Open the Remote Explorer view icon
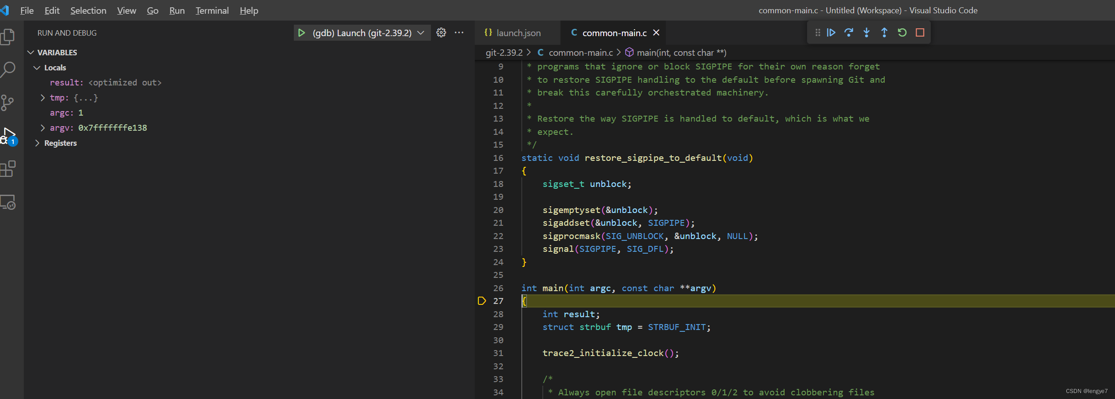The width and height of the screenshot is (1115, 399). pos(8,202)
